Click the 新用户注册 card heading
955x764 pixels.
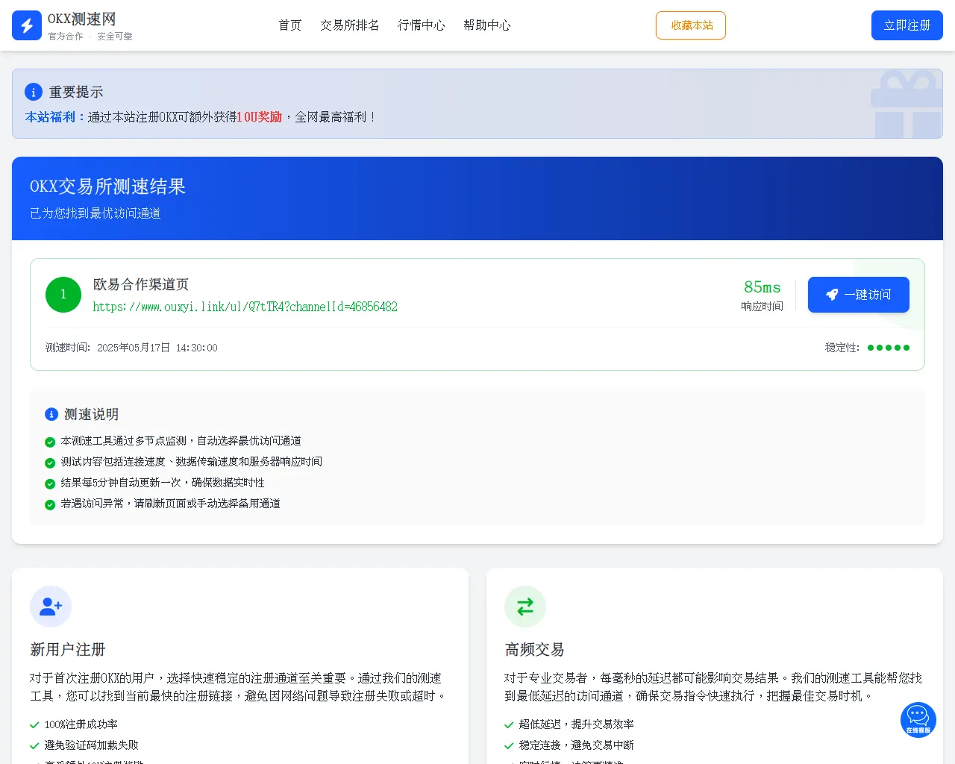pos(68,650)
